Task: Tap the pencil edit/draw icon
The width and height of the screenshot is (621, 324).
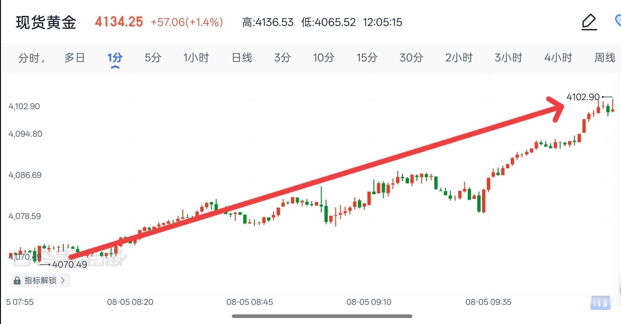Action: pos(589,22)
